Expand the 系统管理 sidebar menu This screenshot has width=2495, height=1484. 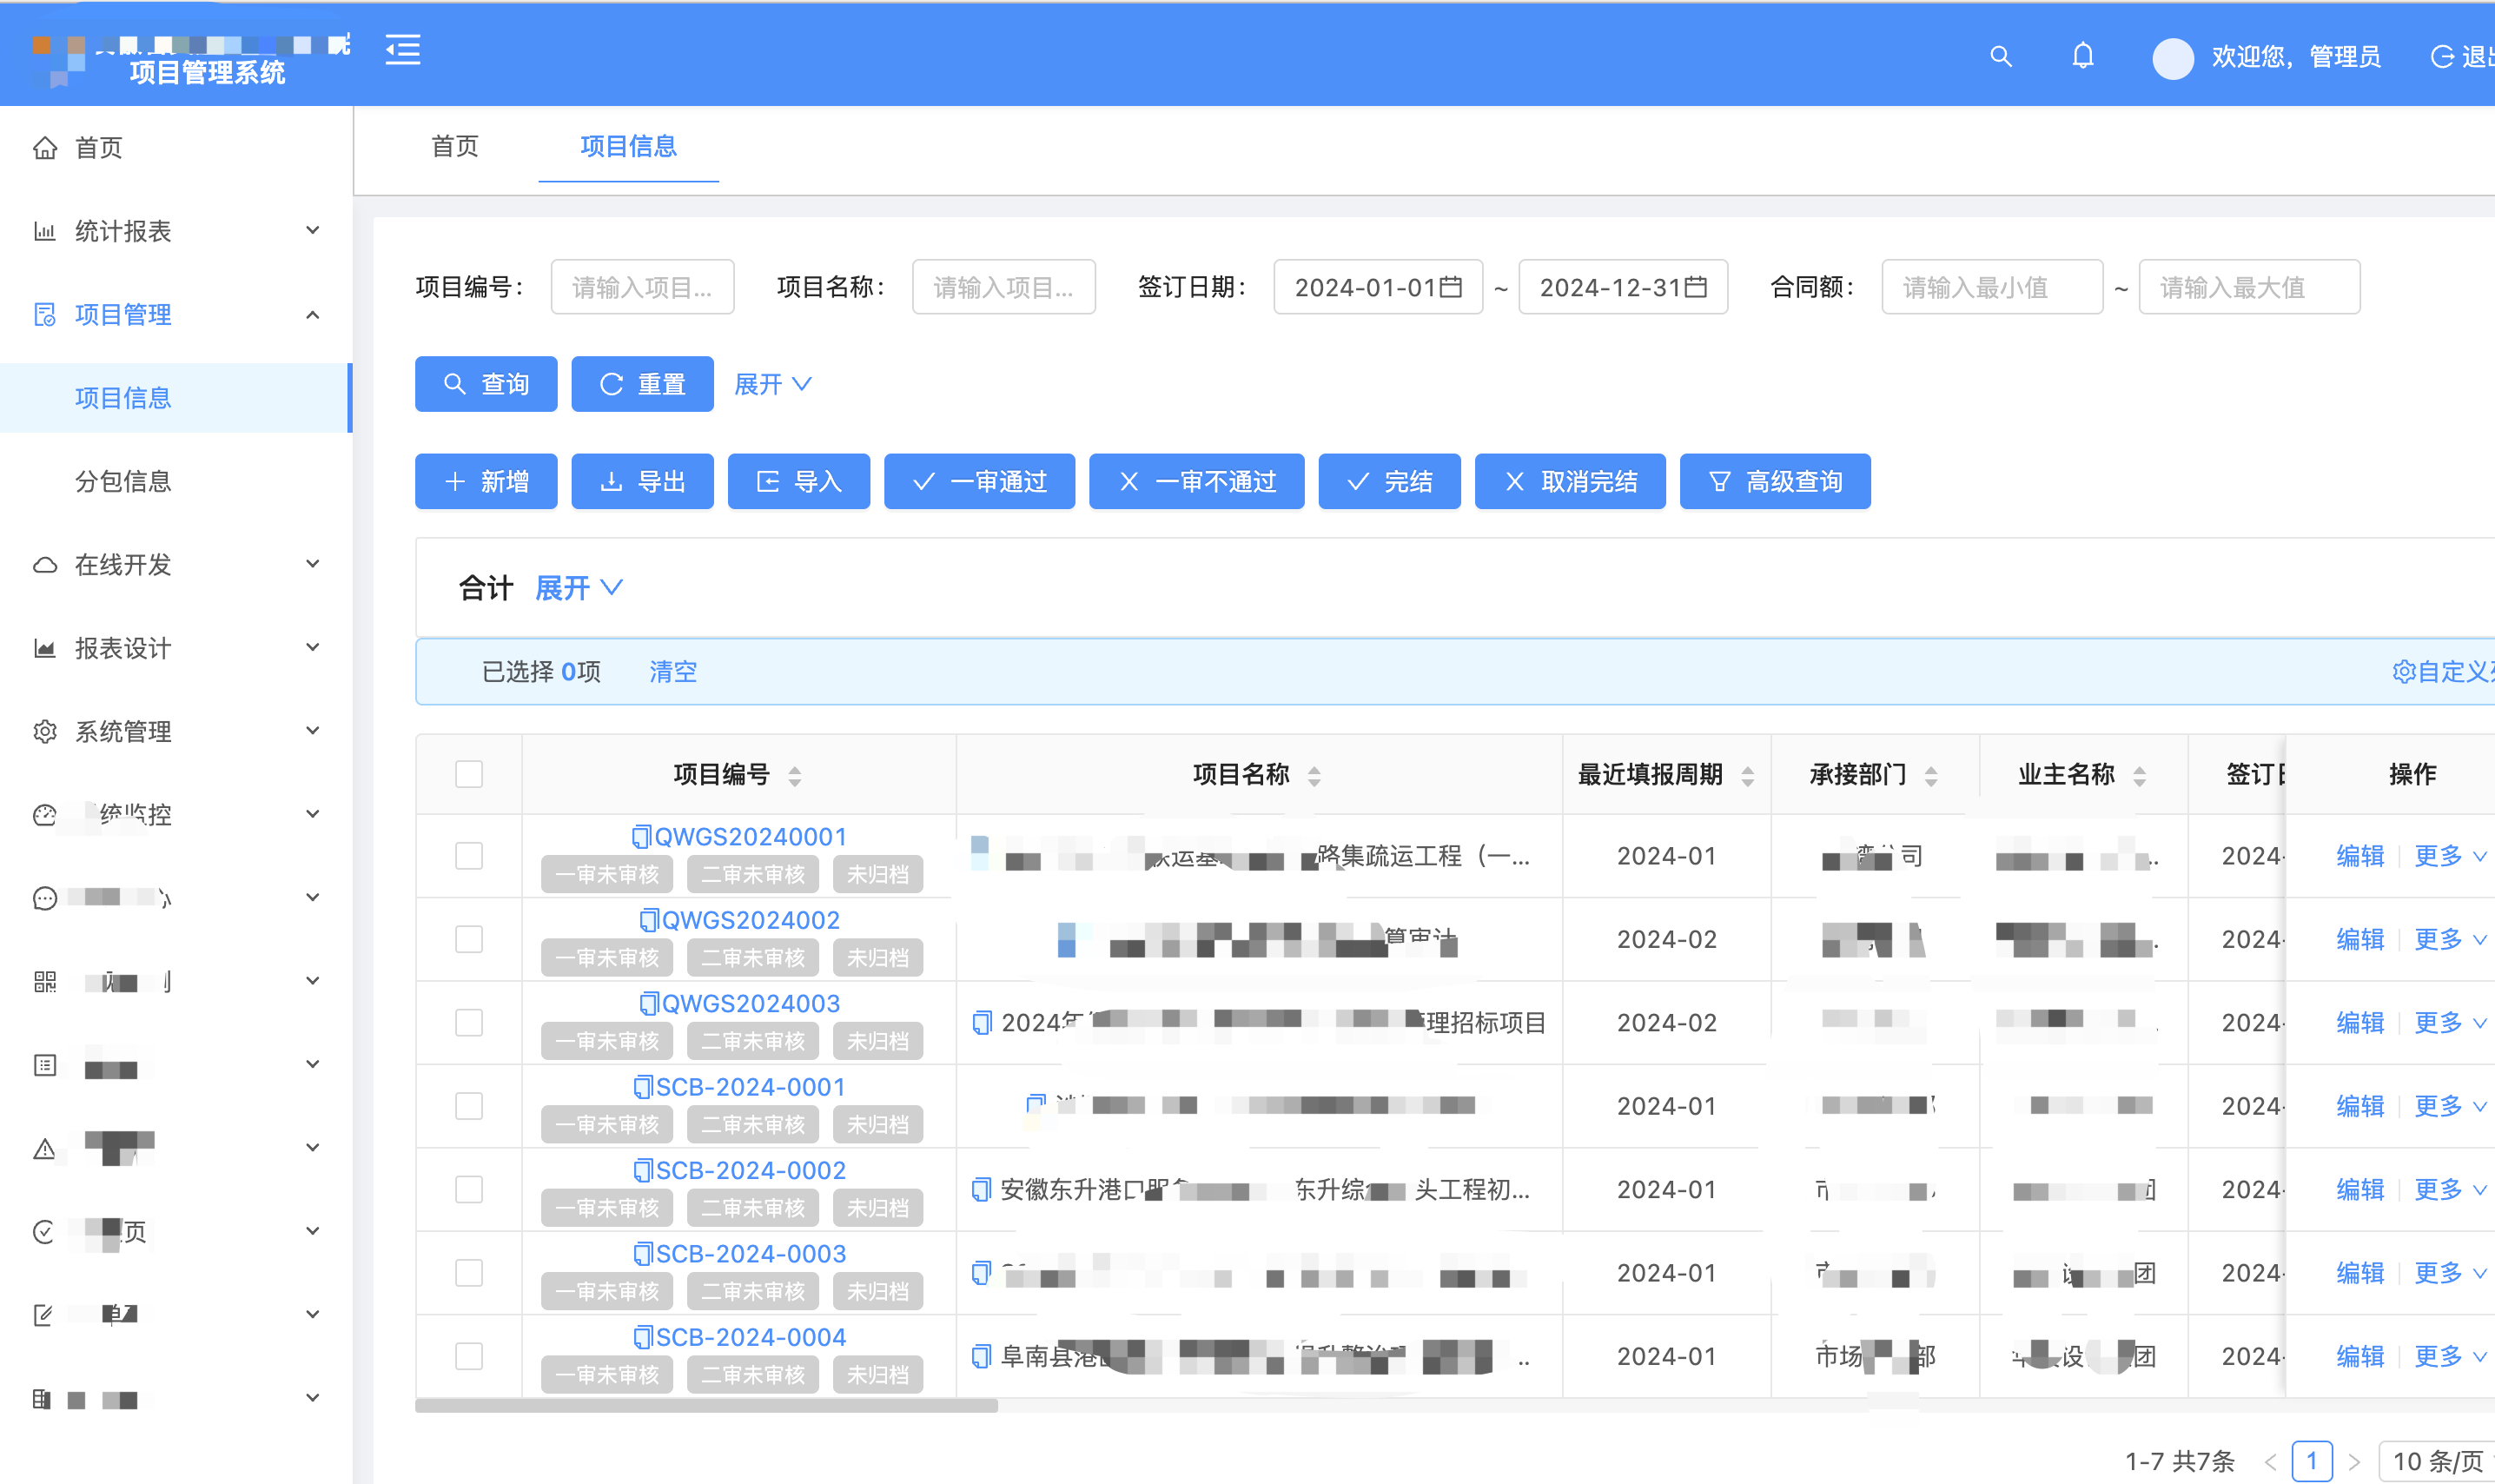pos(312,732)
